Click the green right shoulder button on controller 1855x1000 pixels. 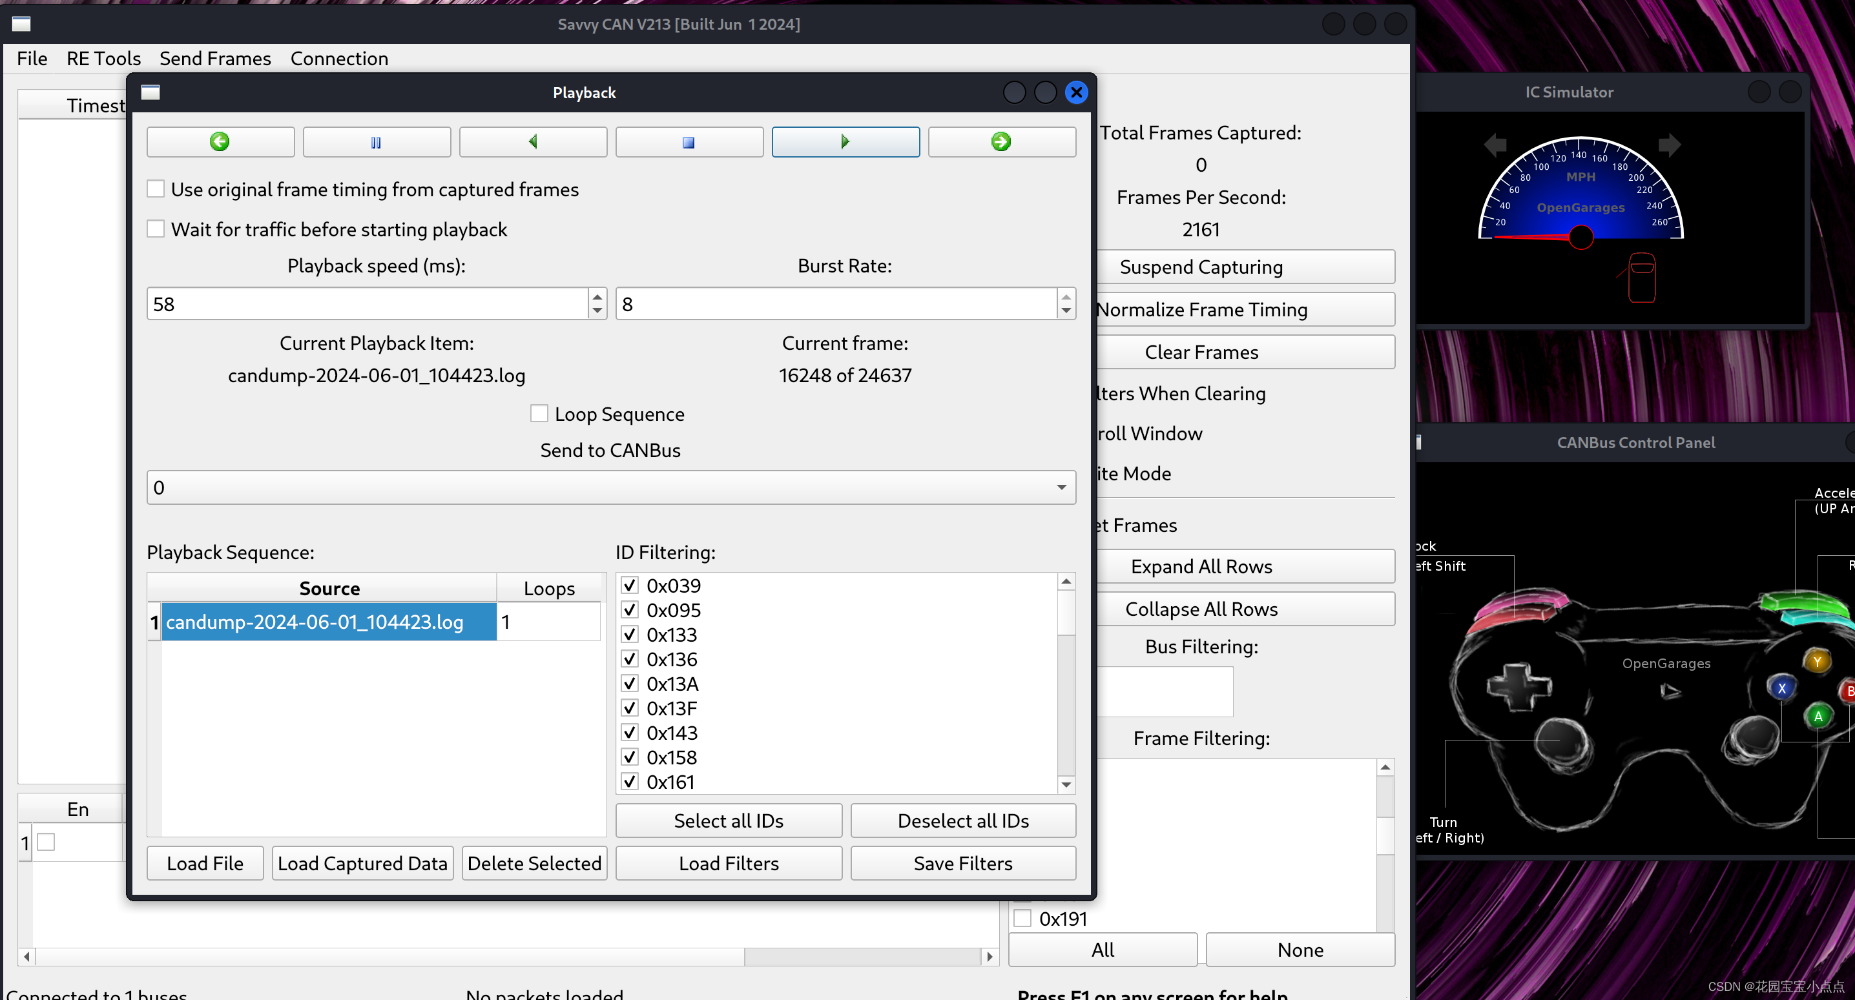pos(1805,605)
